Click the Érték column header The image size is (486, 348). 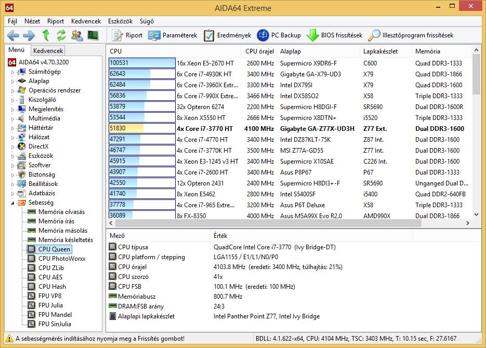click(311, 236)
